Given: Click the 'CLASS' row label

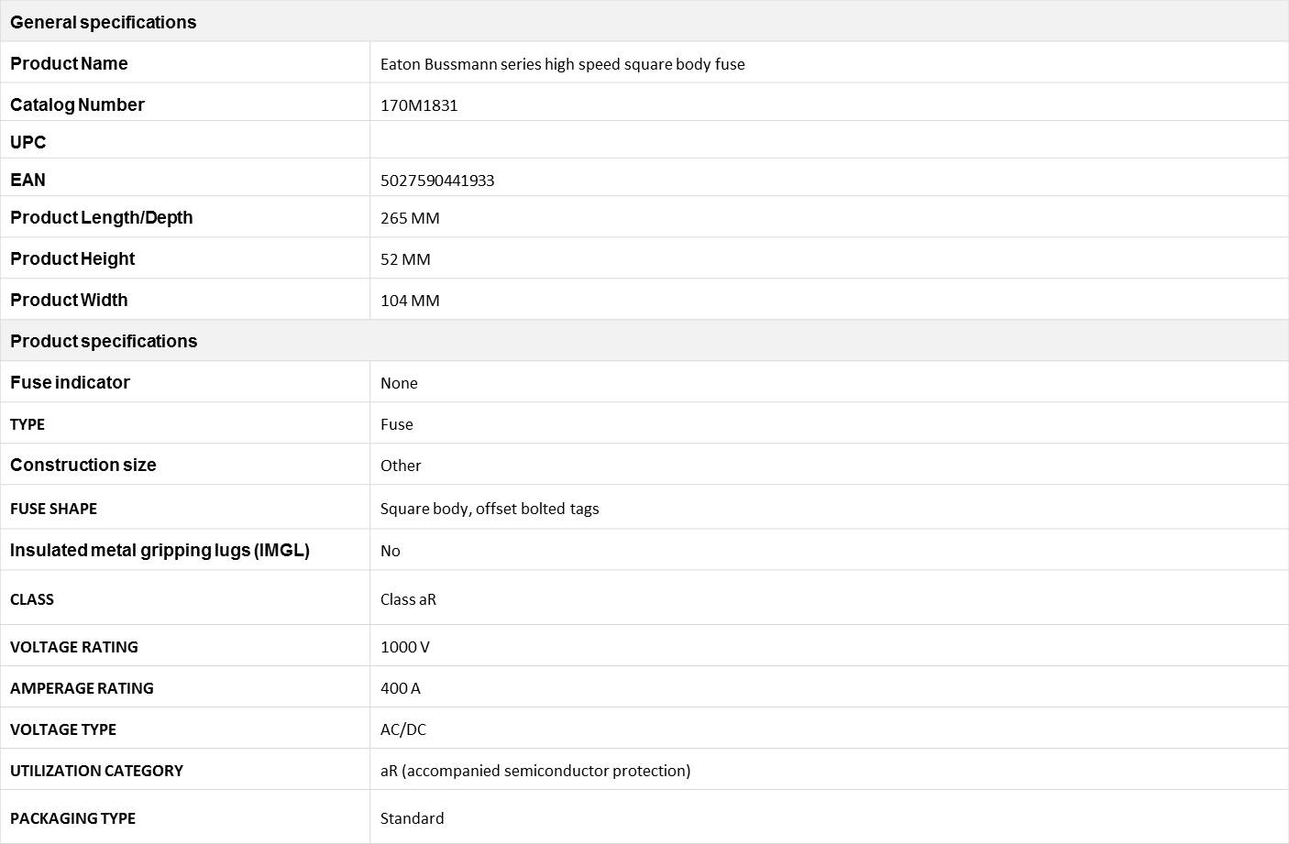Looking at the screenshot, I should [32, 599].
